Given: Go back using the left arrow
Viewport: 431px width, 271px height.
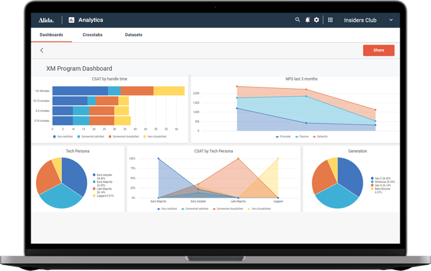Looking at the screenshot, I should [42, 50].
